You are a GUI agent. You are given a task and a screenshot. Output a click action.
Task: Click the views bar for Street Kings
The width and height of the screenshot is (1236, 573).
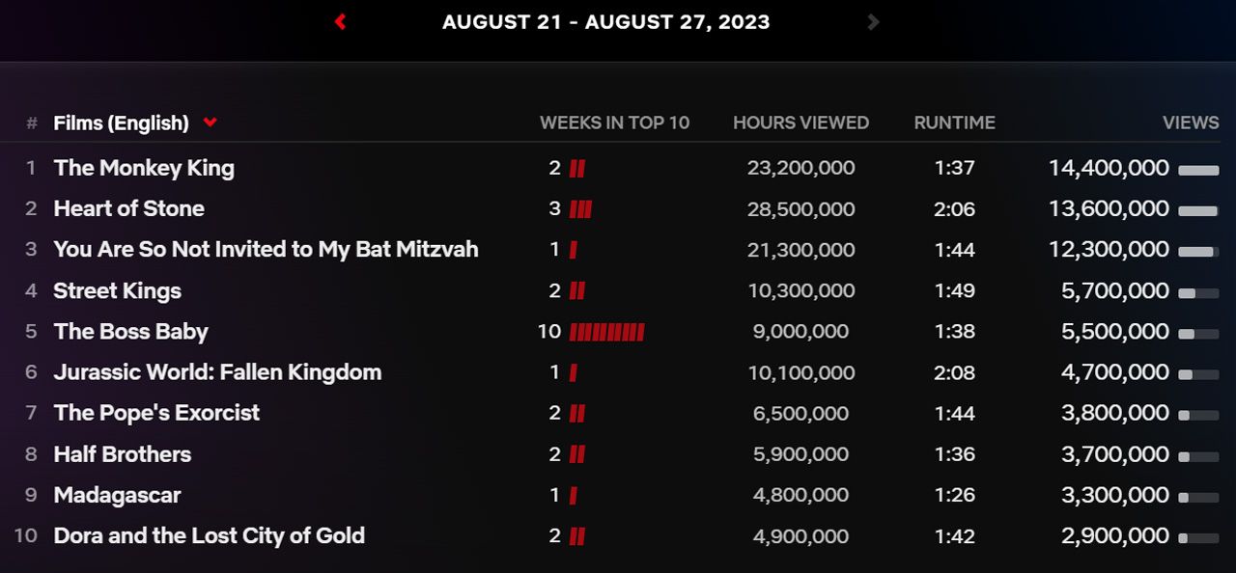tap(1198, 291)
